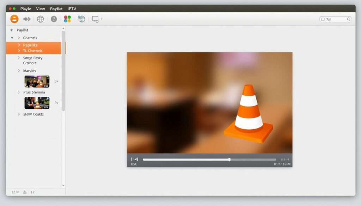Mute the audio with the speaker icon
361x206 pixels.
(x=135, y=159)
